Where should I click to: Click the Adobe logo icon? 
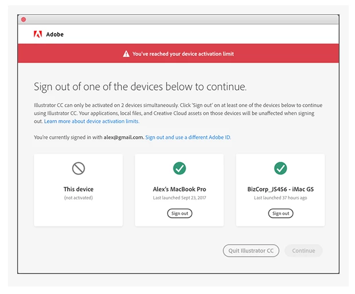[x=38, y=34]
